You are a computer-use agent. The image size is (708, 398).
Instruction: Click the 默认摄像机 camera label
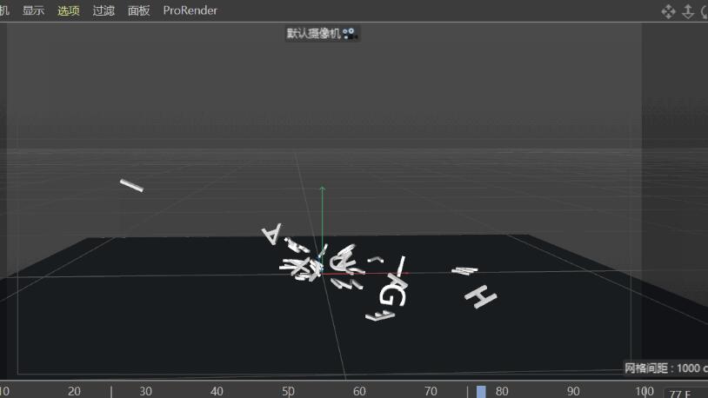point(313,33)
